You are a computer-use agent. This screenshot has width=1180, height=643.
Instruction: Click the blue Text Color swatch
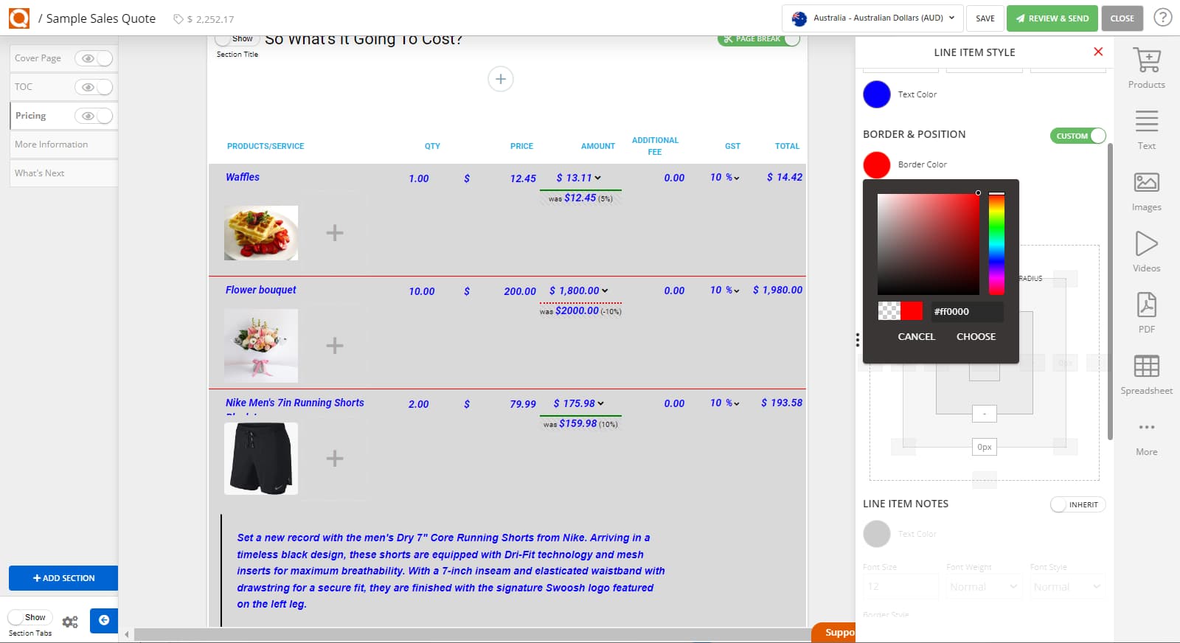[x=877, y=94]
